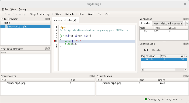The image size is (189, 103).
Task: Close the Variables panel
Action: click(187, 19)
